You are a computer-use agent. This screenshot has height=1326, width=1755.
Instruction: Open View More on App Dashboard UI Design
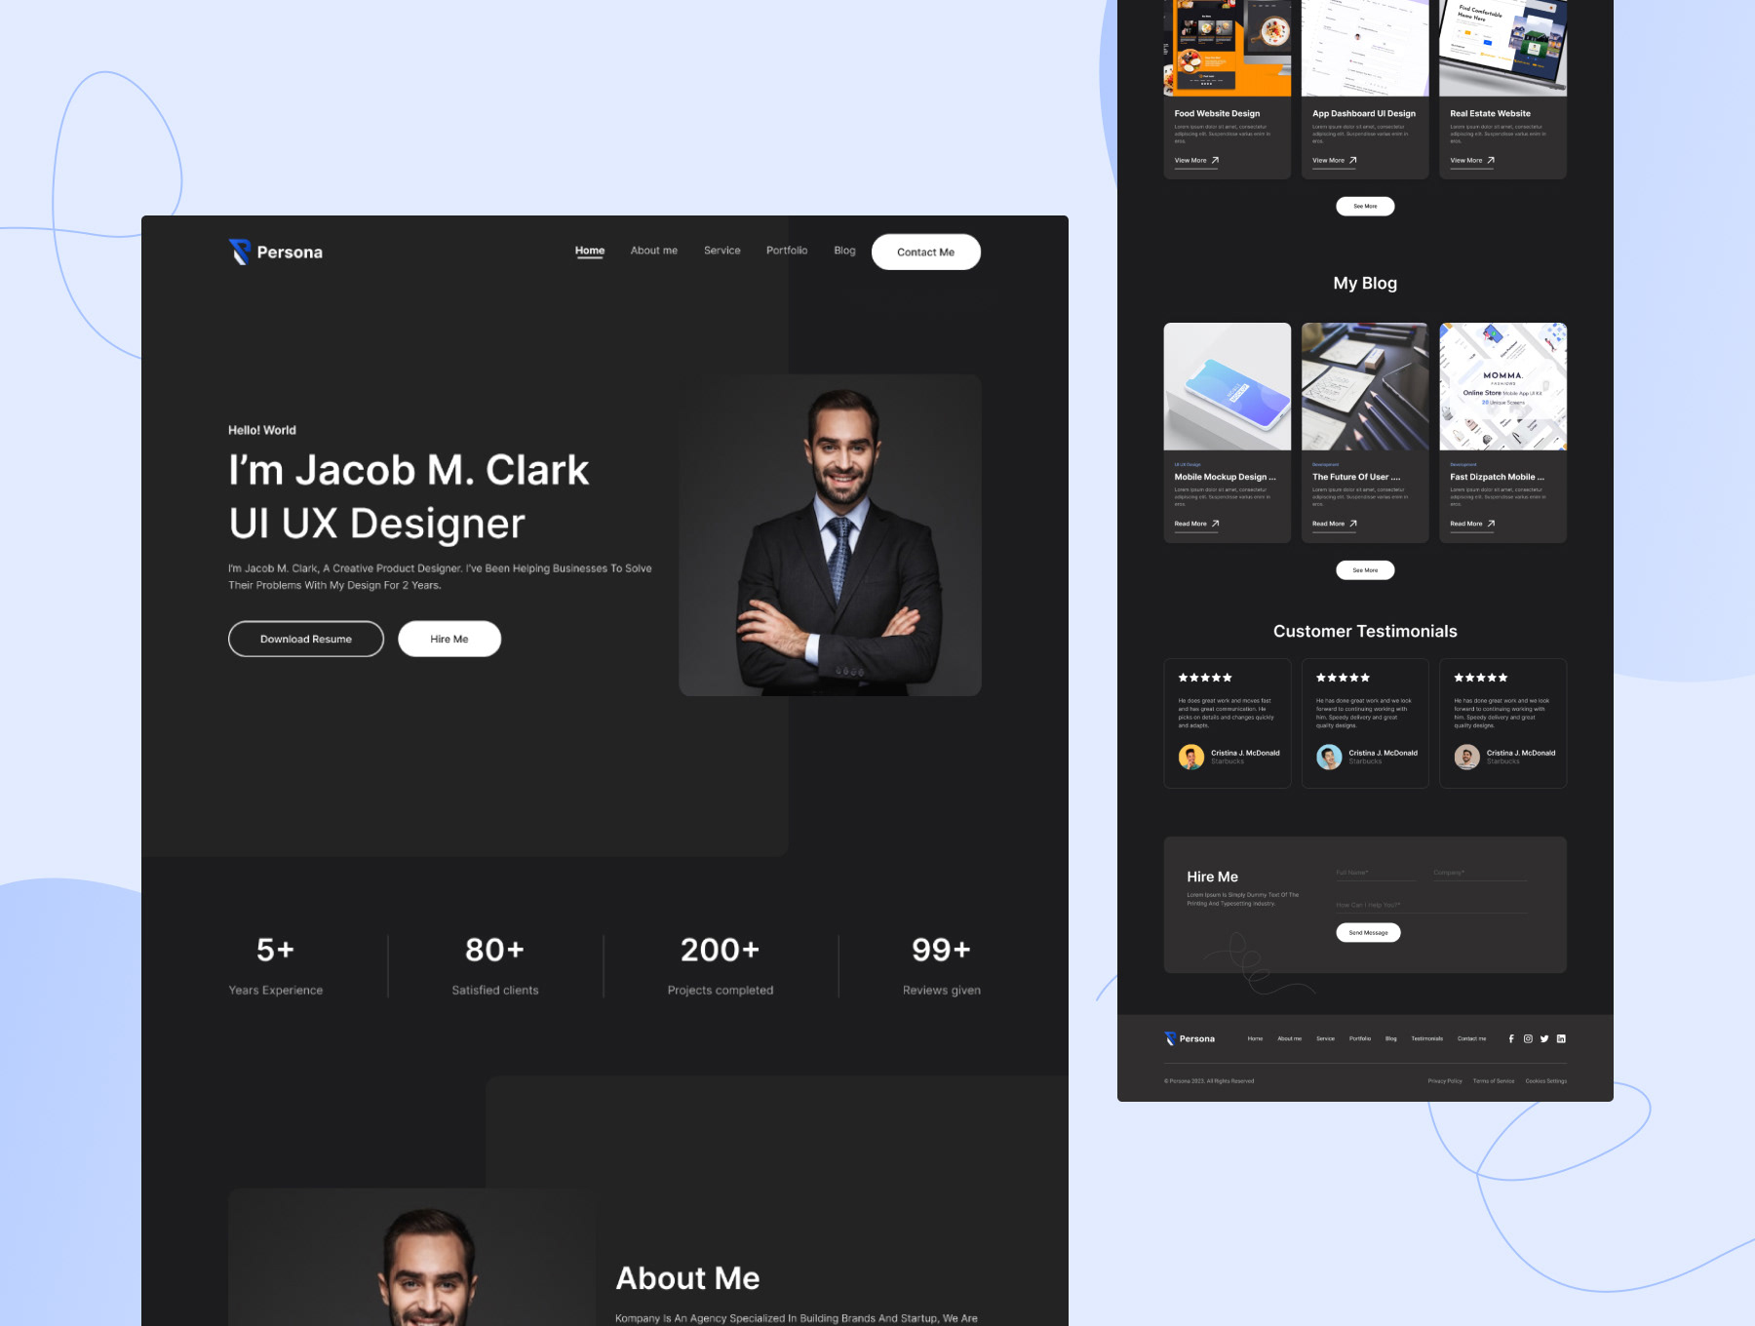tap(1328, 160)
